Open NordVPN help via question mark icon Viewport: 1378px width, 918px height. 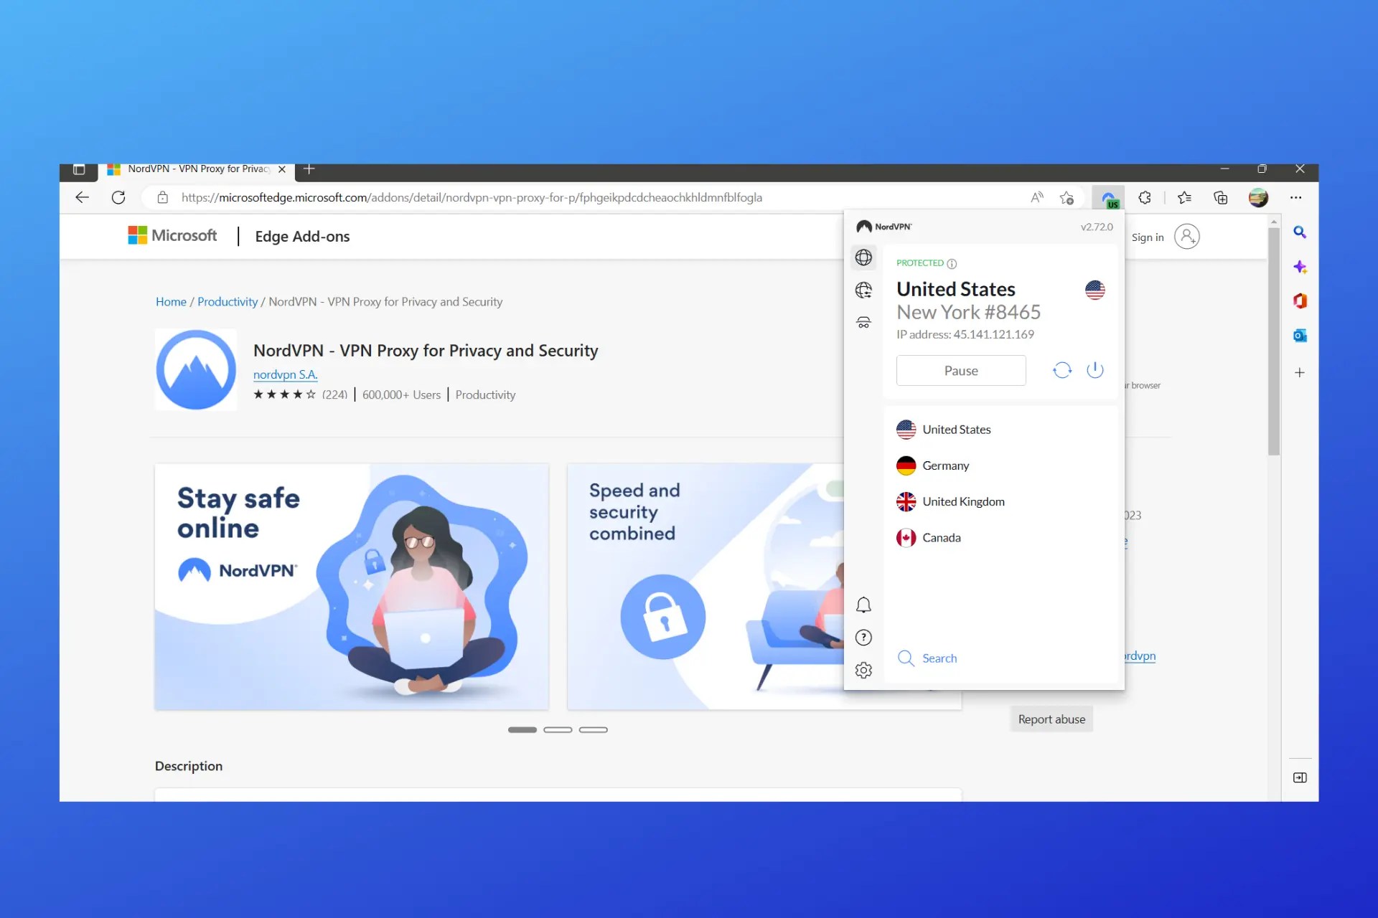coord(863,637)
